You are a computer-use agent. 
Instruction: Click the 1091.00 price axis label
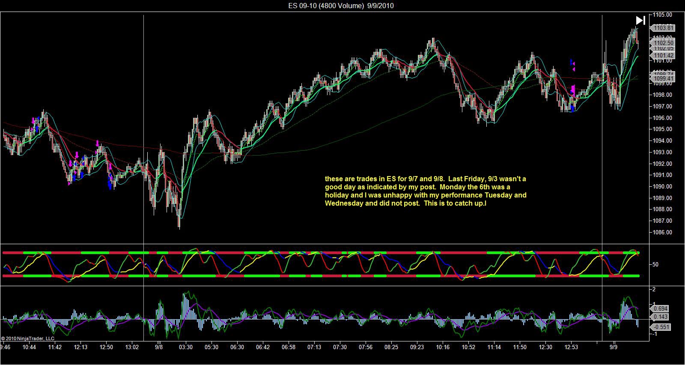point(663,175)
